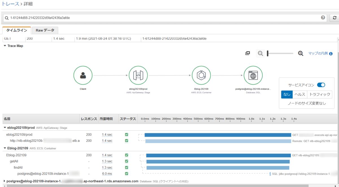Click the trace ID search input field
This screenshot has width=339, height=187.
tap(141, 17)
